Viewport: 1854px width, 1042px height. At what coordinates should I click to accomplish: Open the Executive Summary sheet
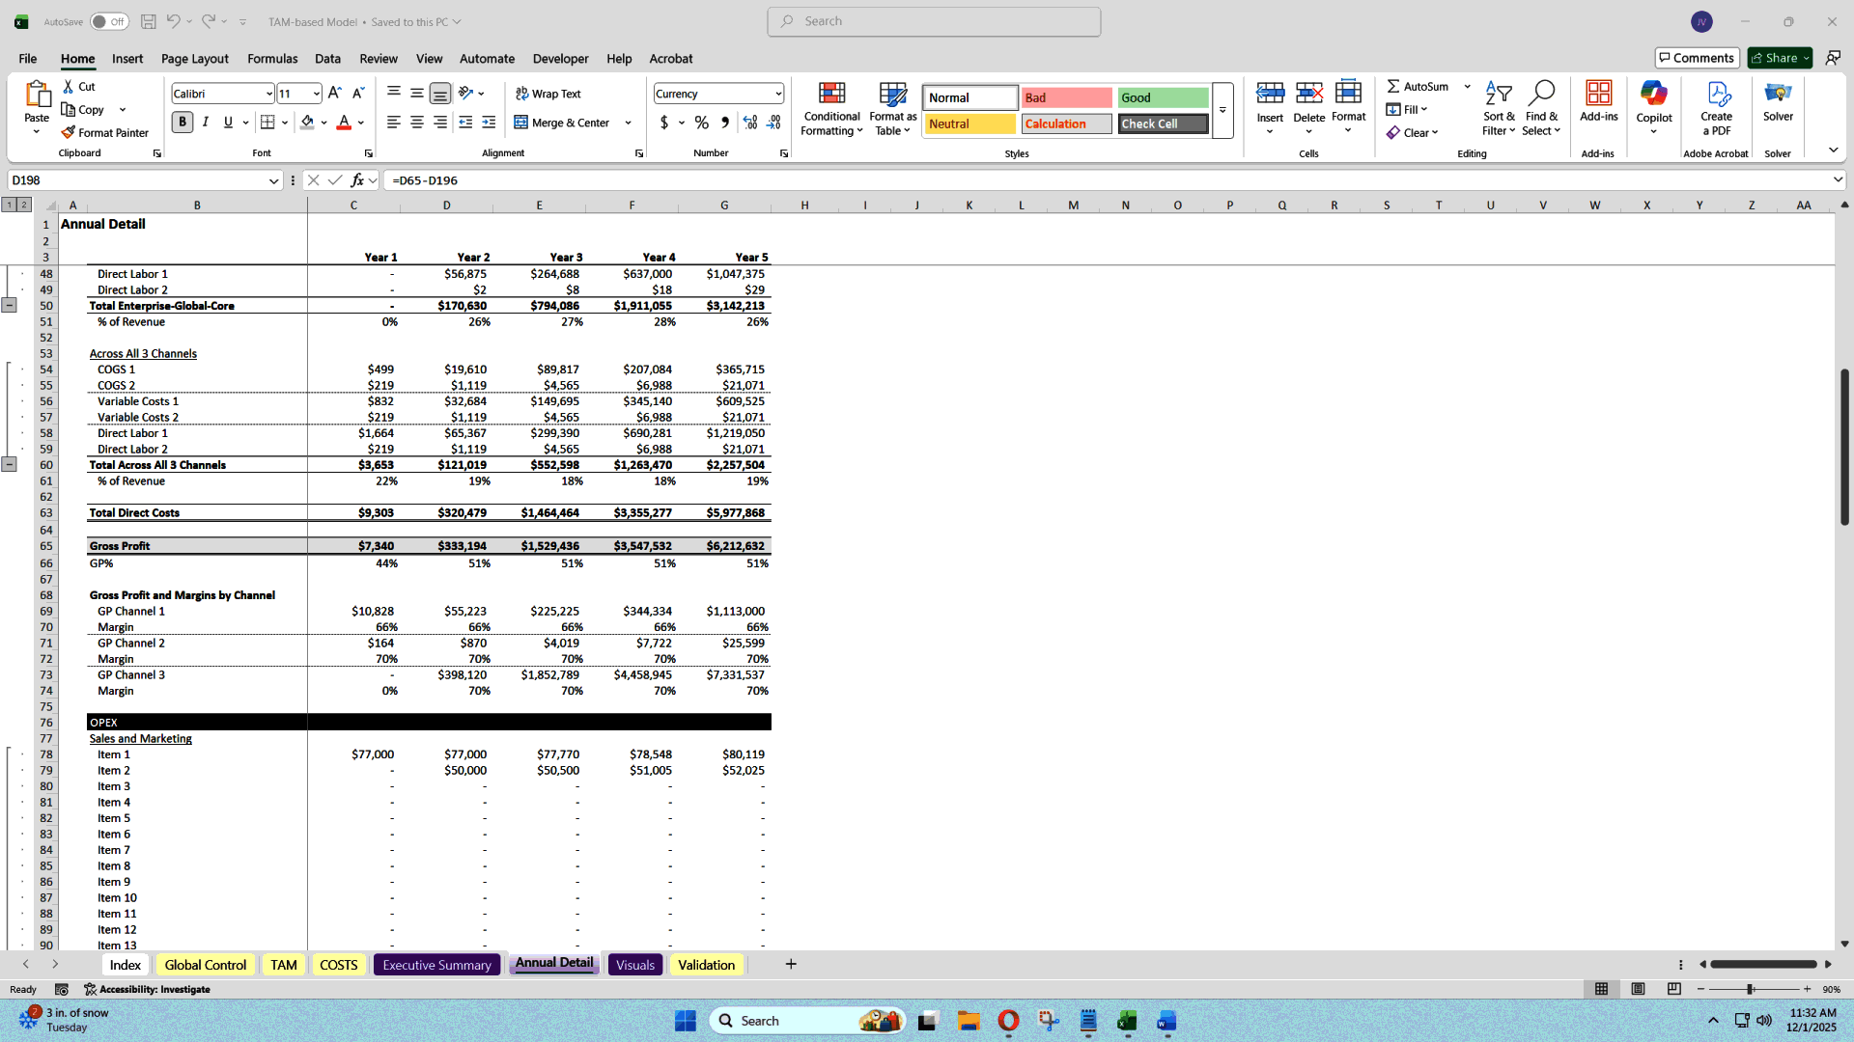point(436,964)
